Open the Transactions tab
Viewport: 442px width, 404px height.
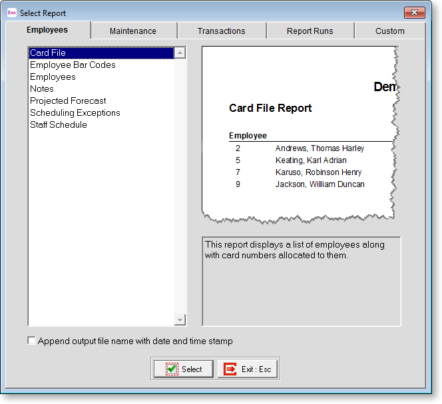(x=221, y=31)
